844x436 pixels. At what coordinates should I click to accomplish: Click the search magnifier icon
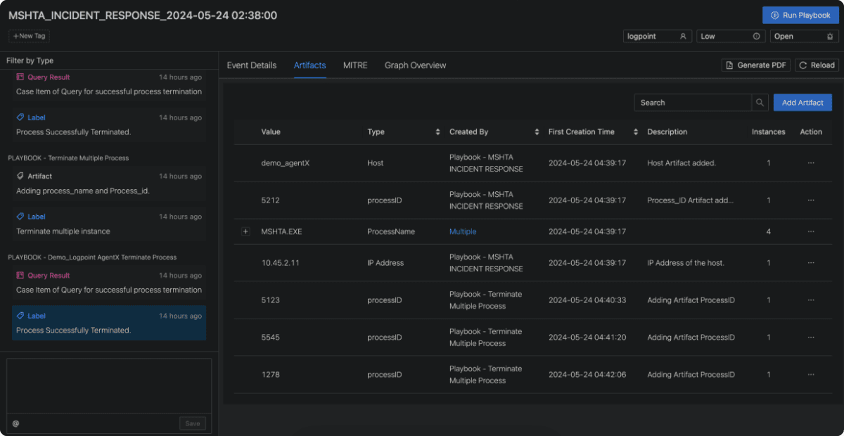pyautogui.click(x=760, y=103)
